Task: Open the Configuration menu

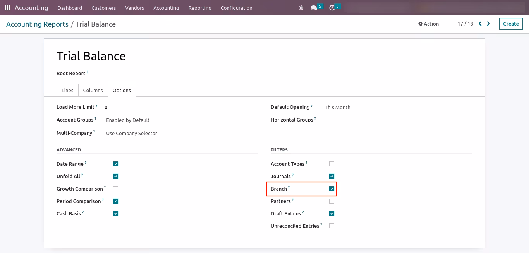Action: [x=236, y=8]
